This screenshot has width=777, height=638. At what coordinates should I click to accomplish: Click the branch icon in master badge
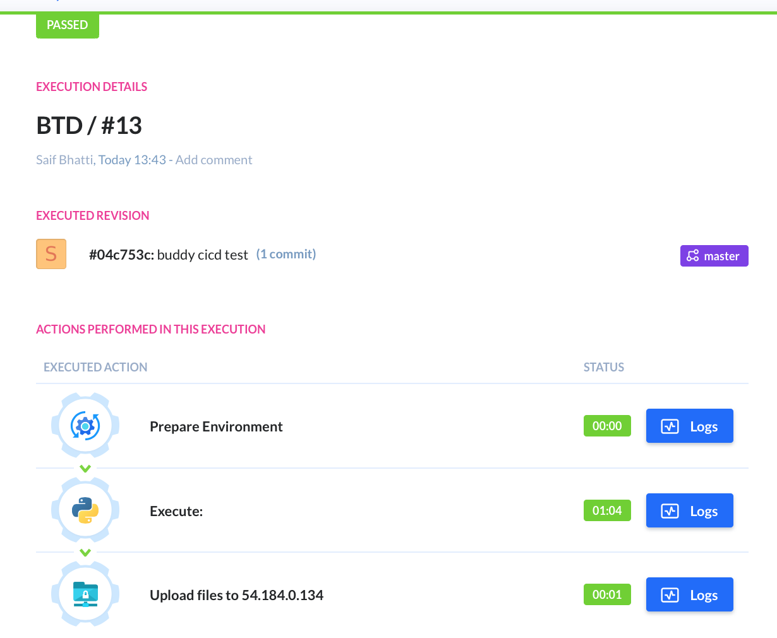tap(693, 256)
